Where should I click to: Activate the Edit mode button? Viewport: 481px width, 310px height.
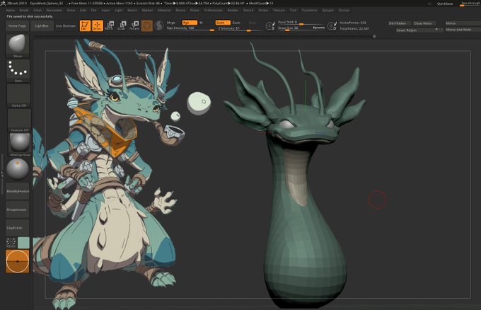click(85, 25)
